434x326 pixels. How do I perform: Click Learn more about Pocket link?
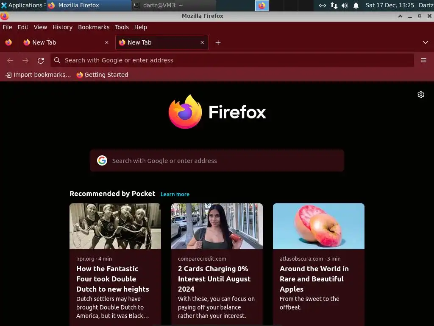(x=175, y=194)
